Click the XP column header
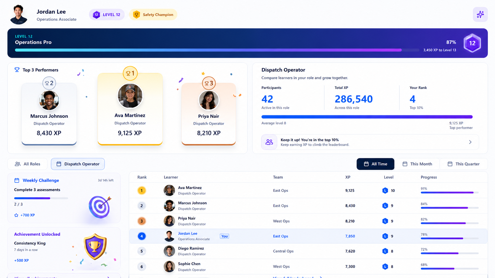 [348, 177]
